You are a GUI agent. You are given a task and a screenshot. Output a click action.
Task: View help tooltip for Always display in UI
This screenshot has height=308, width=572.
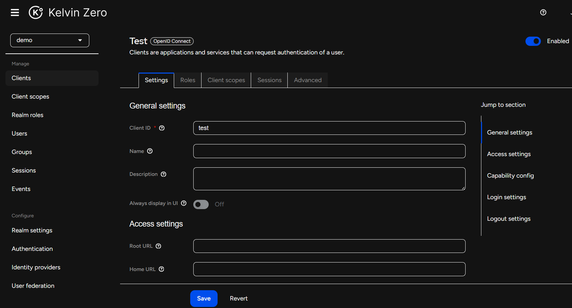tap(184, 203)
